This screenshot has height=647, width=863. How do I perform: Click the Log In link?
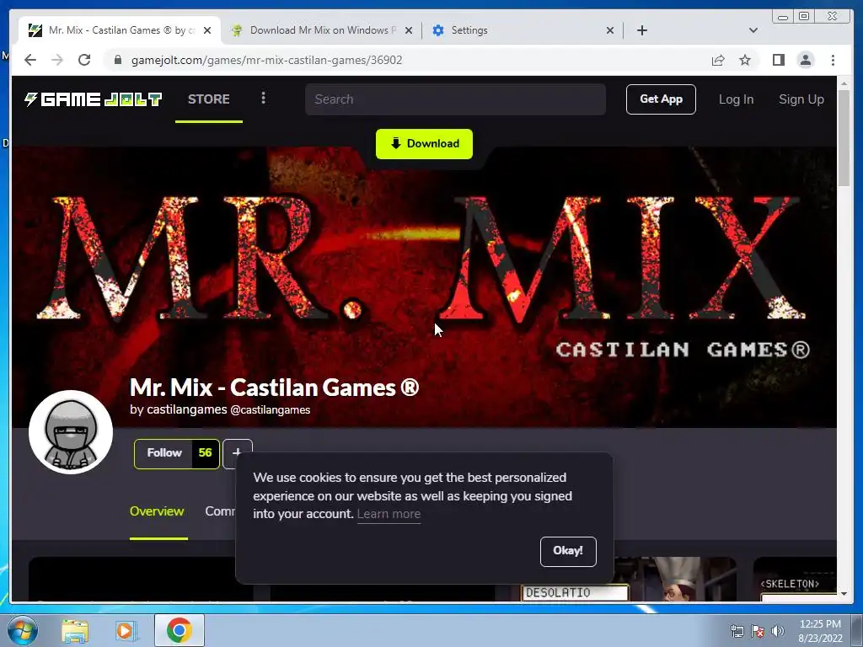click(736, 99)
